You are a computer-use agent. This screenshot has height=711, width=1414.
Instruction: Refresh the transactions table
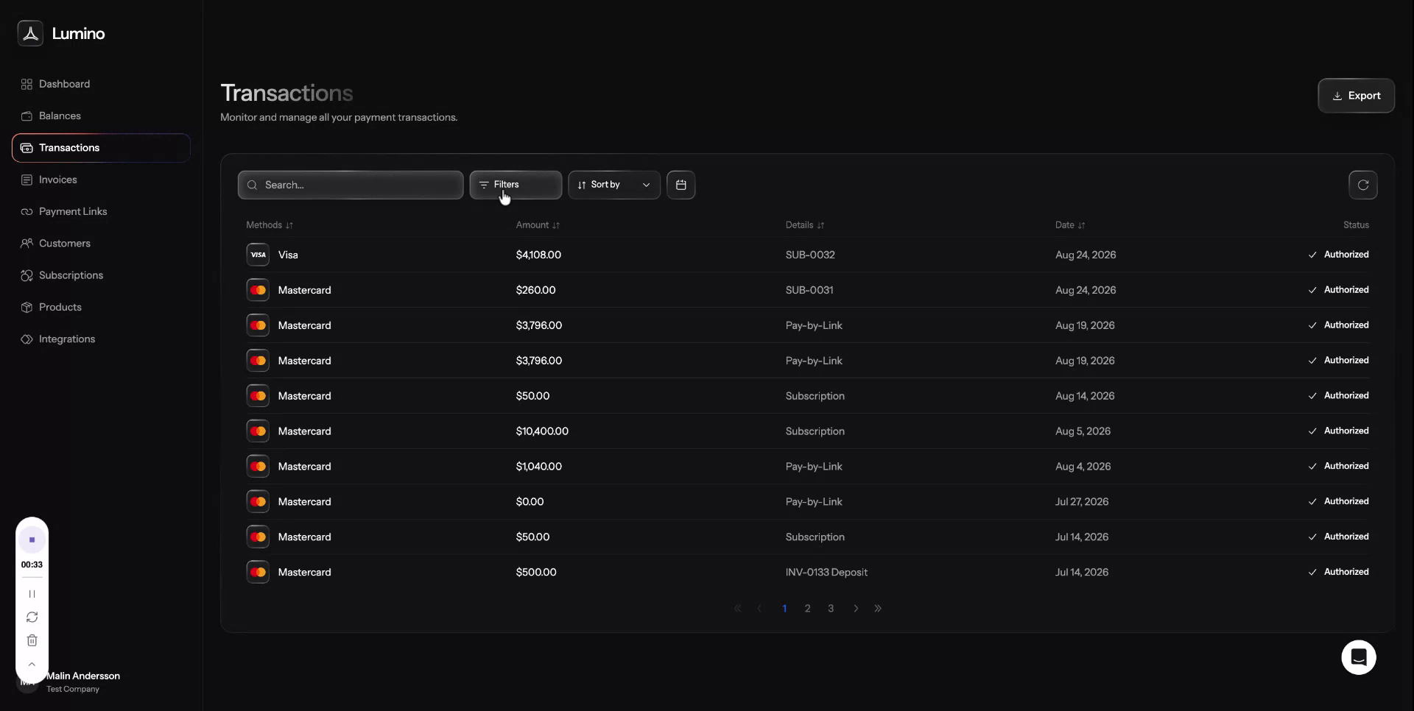point(1362,185)
